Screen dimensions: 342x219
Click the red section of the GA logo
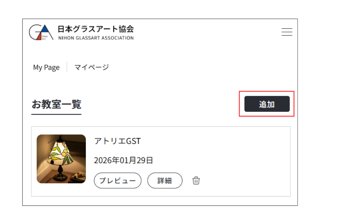click(x=39, y=37)
